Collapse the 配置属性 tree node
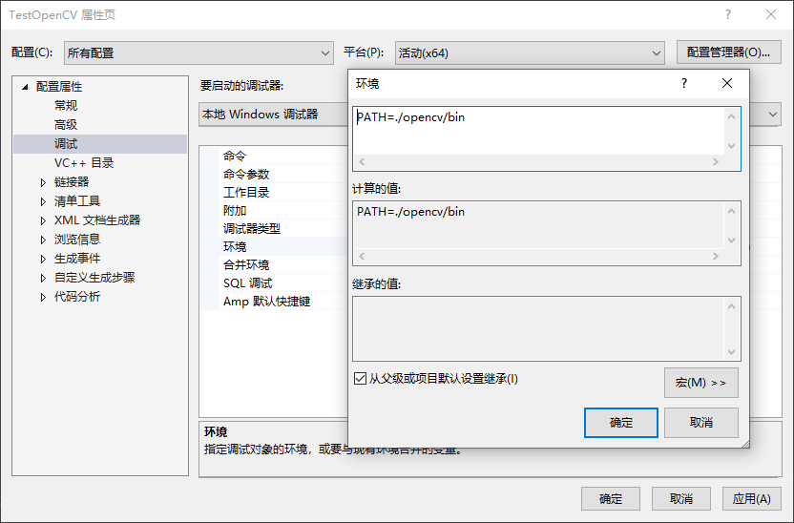The width and height of the screenshot is (794, 523). (25, 87)
